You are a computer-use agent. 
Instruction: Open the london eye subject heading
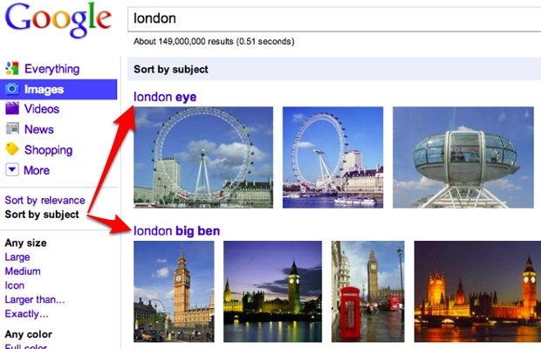point(165,97)
